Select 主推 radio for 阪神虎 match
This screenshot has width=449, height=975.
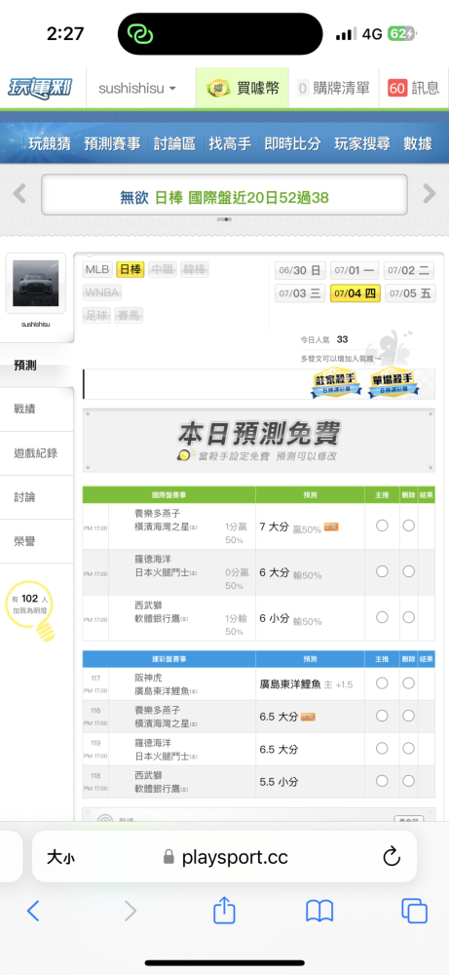382,683
